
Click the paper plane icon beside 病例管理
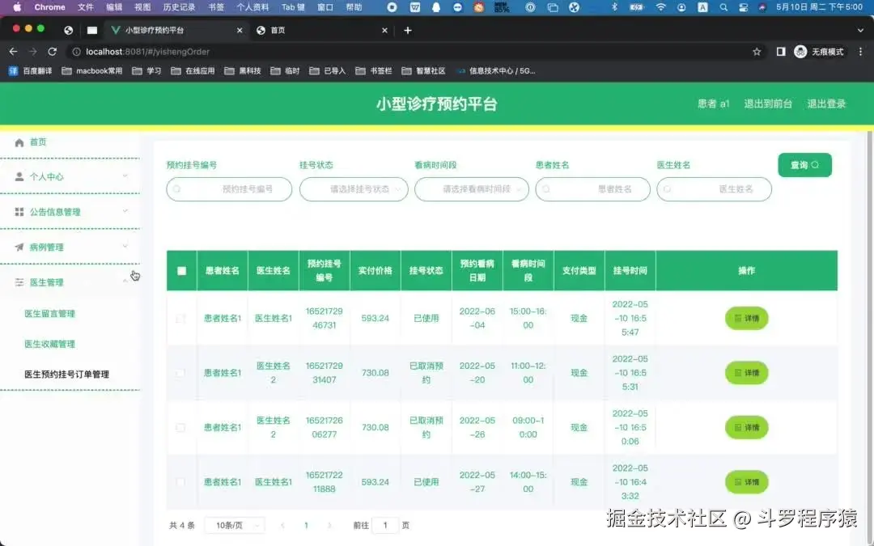[x=19, y=247]
